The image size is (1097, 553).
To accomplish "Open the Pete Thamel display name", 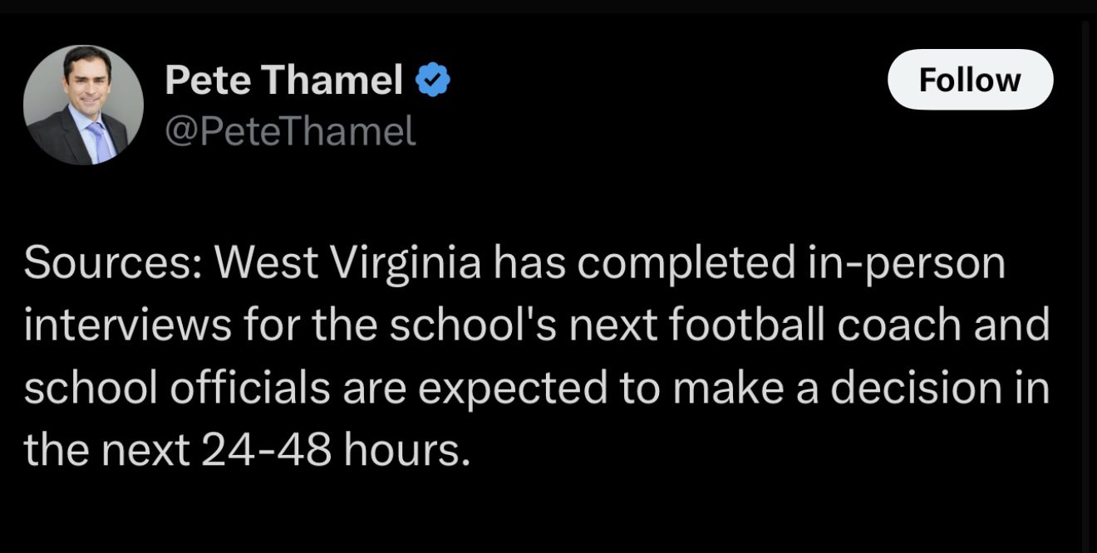I will click(x=283, y=81).
